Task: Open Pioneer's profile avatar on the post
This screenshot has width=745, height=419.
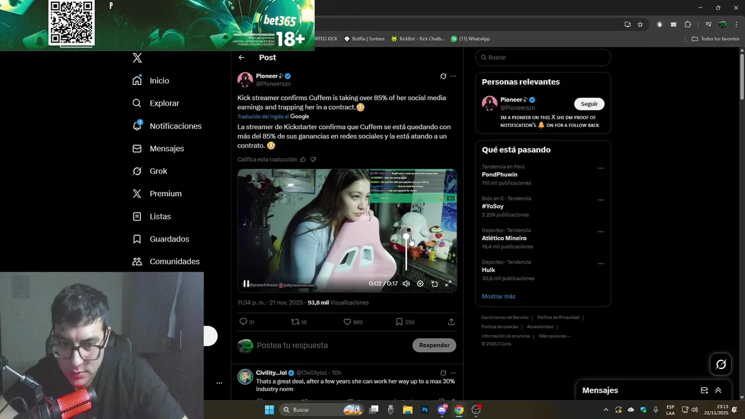Action: [245, 80]
